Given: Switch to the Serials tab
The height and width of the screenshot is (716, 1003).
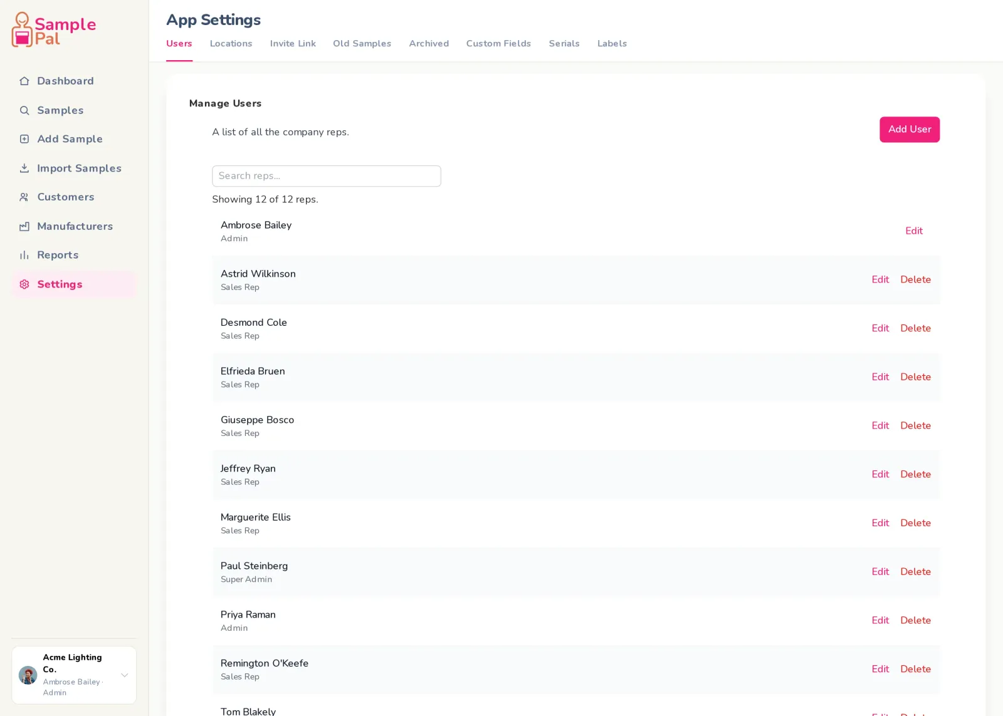Looking at the screenshot, I should [564, 43].
